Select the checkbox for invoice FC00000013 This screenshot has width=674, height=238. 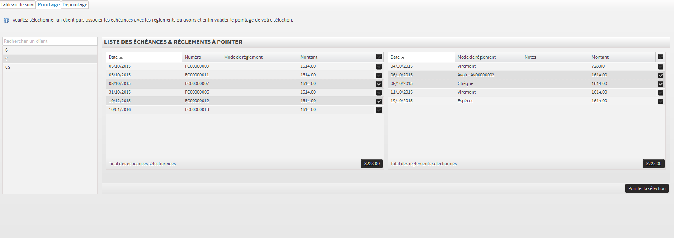pos(379,110)
